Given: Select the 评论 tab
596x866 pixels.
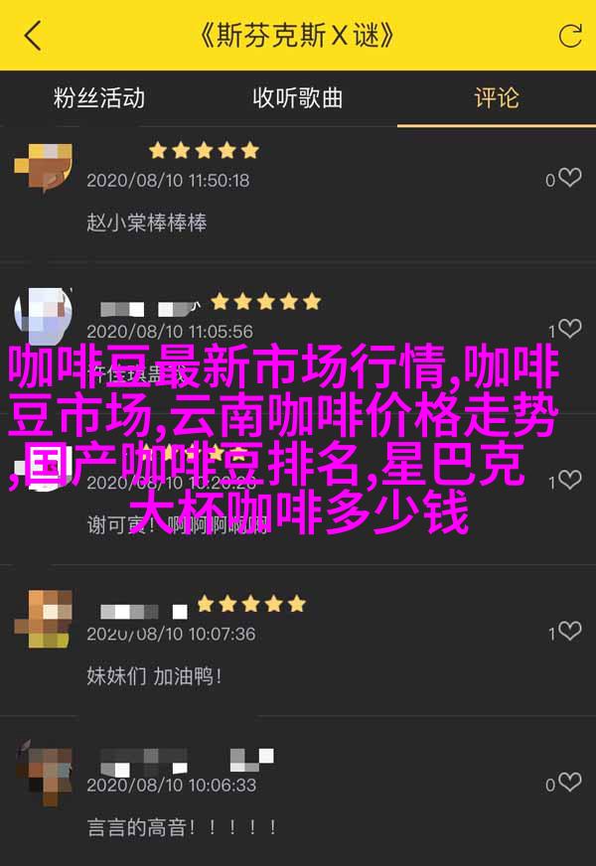Looking at the screenshot, I should tap(497, 97).
